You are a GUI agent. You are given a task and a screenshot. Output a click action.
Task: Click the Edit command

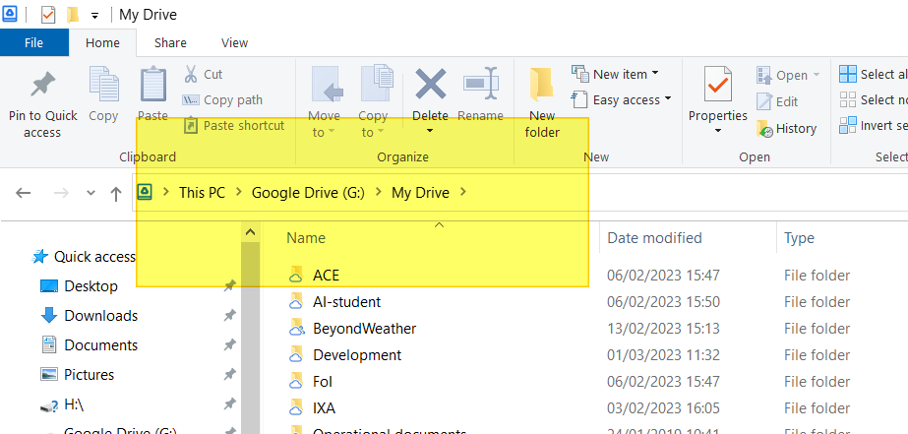777,101
